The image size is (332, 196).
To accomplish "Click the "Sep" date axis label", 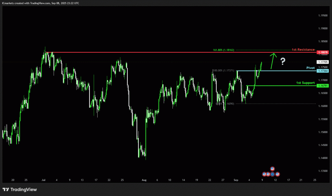I will tap(236, 180).
